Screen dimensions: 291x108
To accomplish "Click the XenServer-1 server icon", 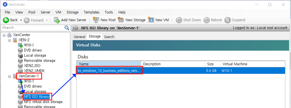I will click(15, 76).
